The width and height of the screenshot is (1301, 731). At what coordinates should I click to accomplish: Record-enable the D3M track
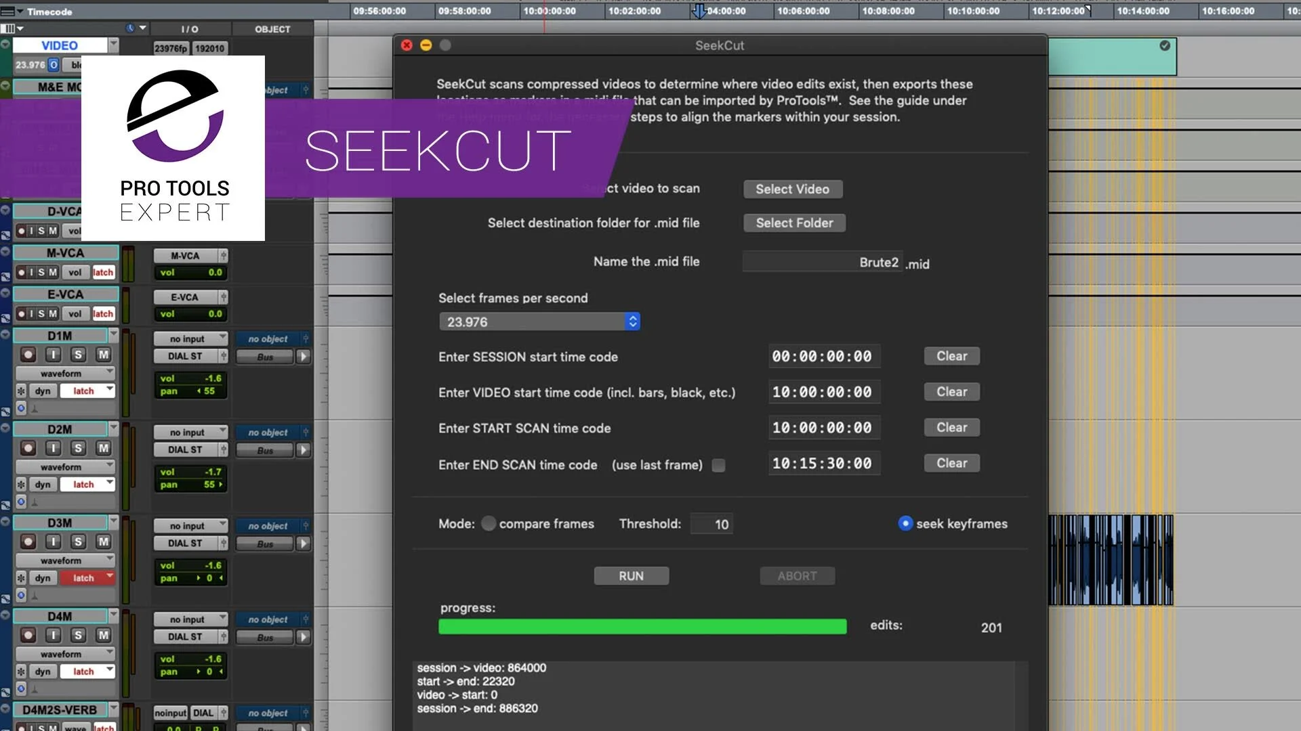28,541
